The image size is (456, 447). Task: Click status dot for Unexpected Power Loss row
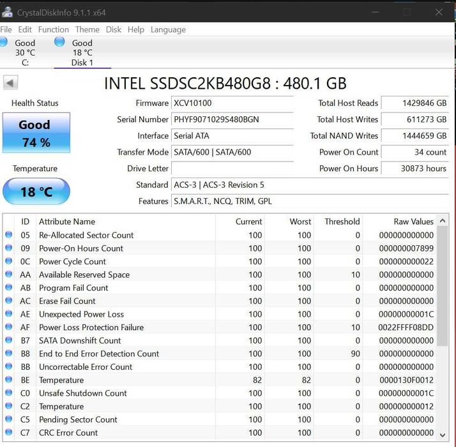9,314
